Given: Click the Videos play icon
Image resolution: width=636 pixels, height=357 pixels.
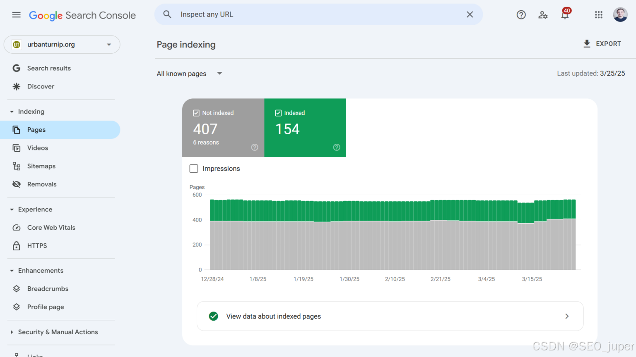Looking at the screenshot, I should [17, 148].
